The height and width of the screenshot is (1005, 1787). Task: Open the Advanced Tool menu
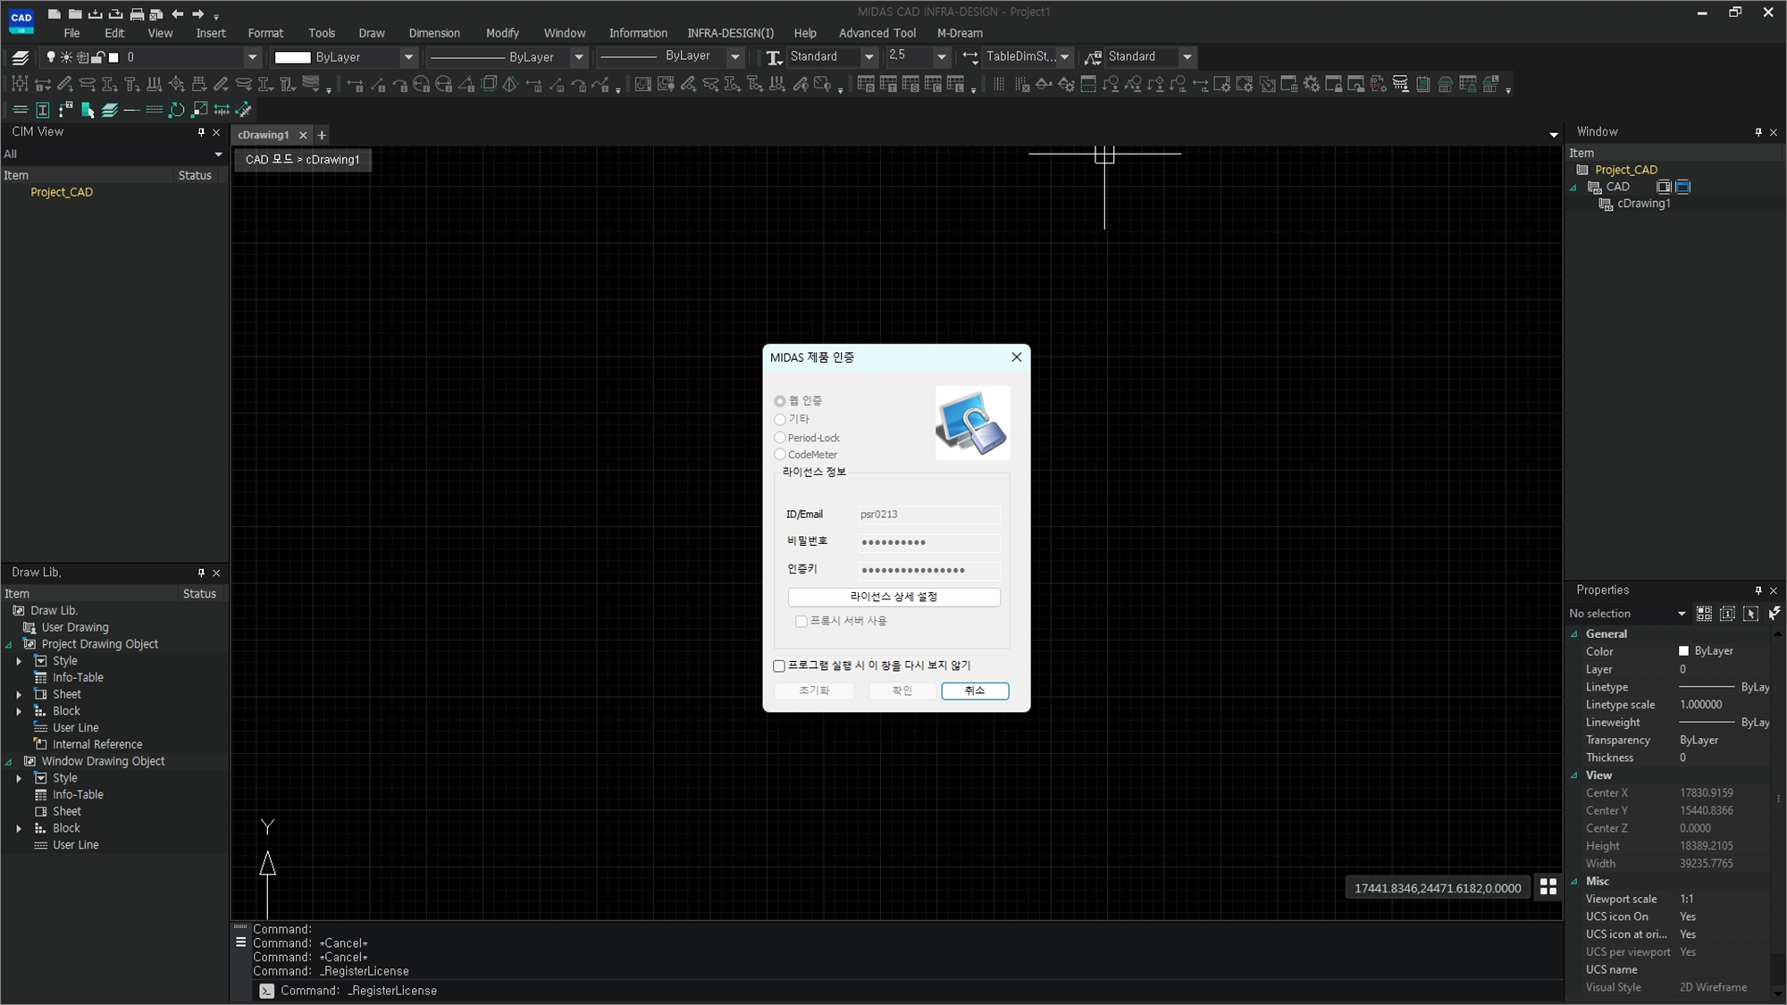tap(877, 33)
